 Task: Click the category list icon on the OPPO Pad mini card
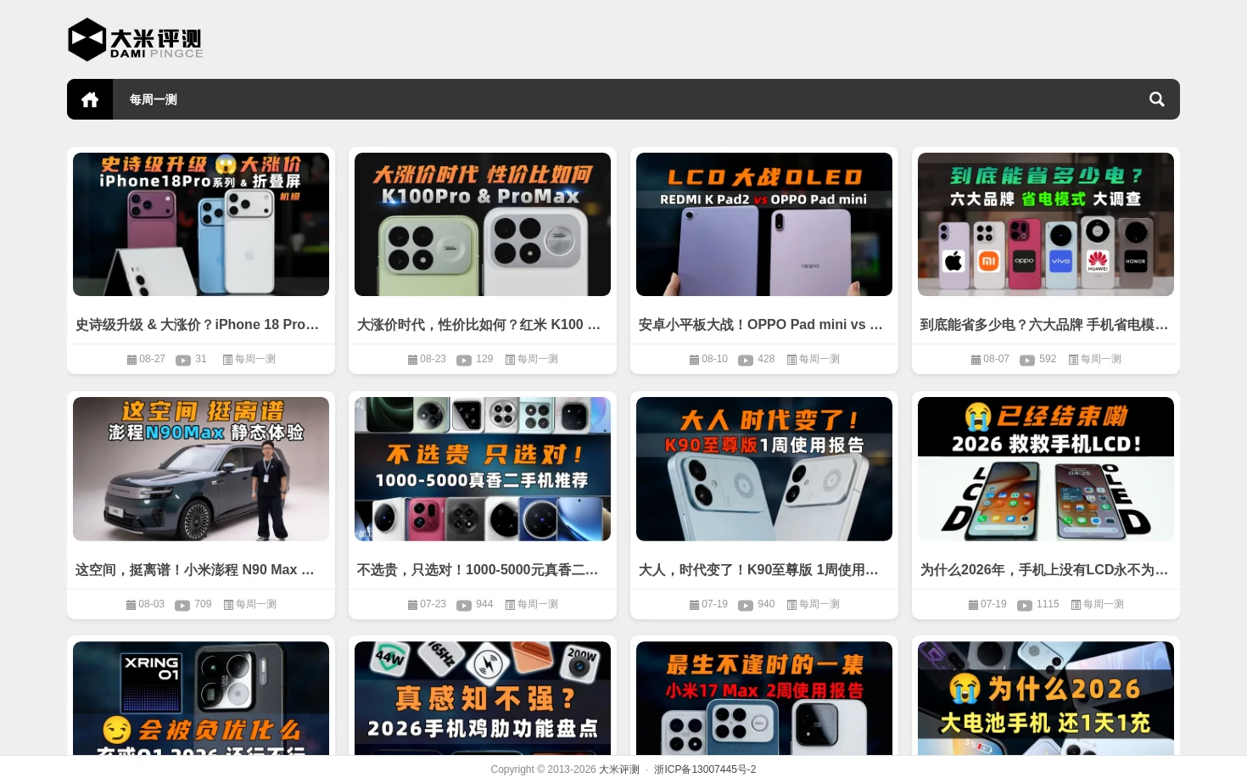[x=791, y=360]
